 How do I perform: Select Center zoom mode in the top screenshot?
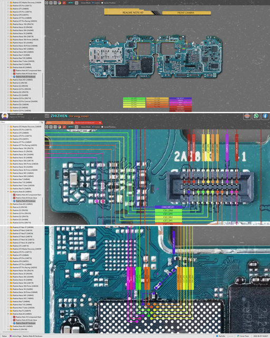93,3
